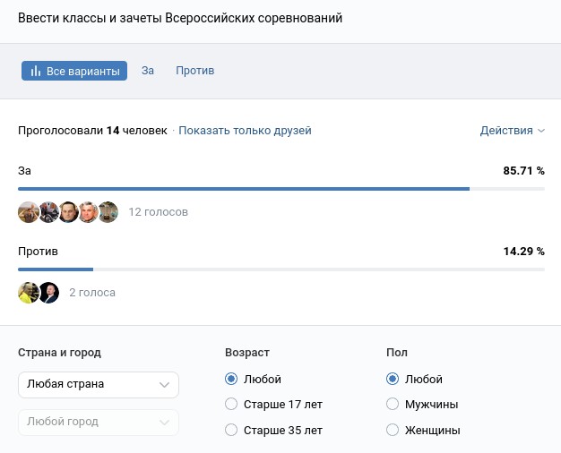Filter voters by Женщины
Image resolution: width=561 pixels, height=453 pixels.
click(392, 431)
